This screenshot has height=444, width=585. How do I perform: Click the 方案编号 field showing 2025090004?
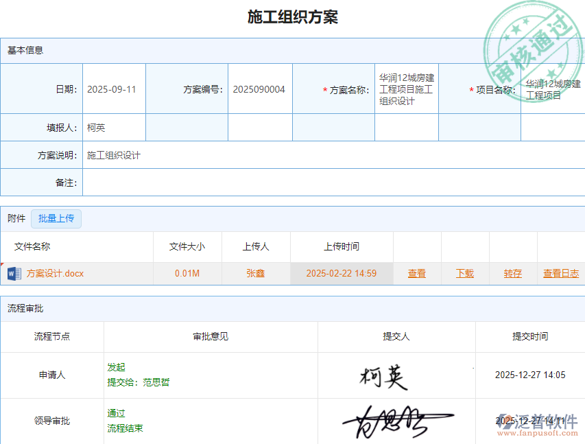(259, 88)
